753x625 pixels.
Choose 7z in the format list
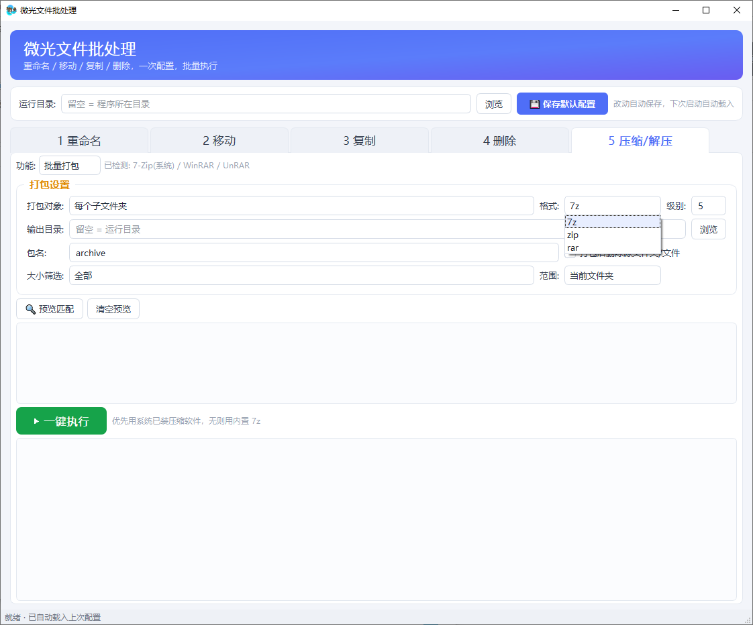click(613, 222)
